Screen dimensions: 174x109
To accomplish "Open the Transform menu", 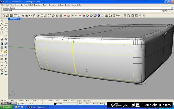I will 38,5.
